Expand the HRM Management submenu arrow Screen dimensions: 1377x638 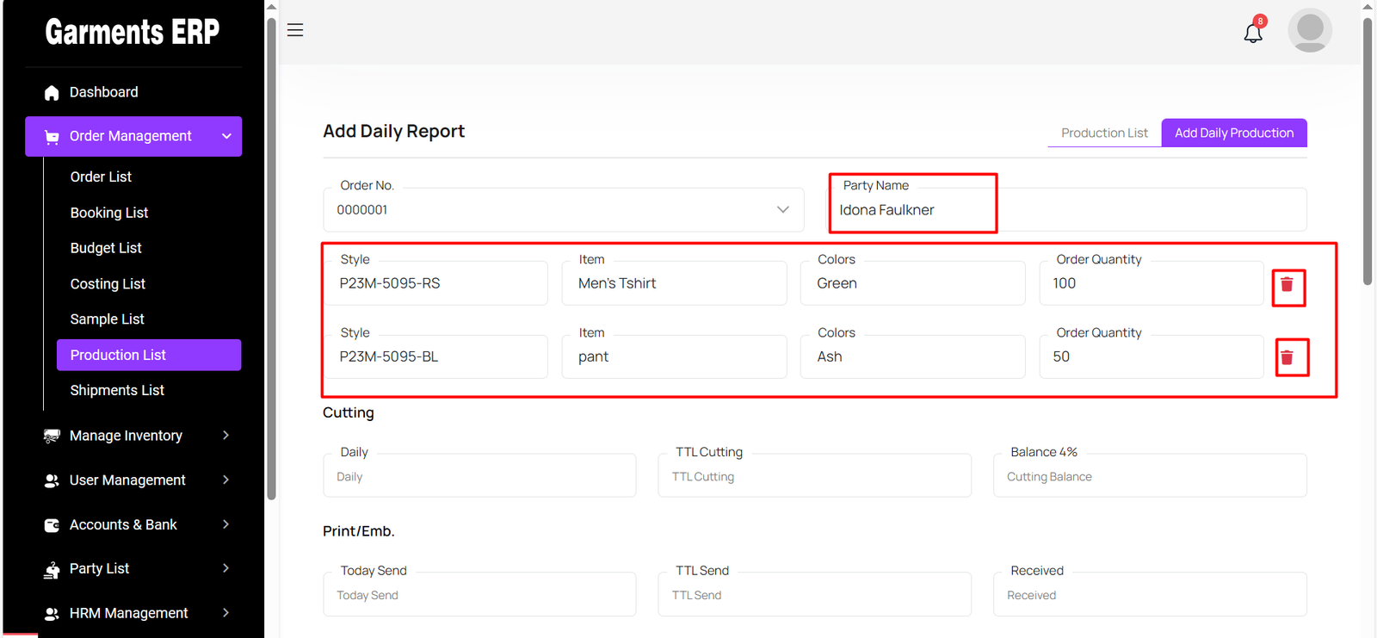click(225, 613)
